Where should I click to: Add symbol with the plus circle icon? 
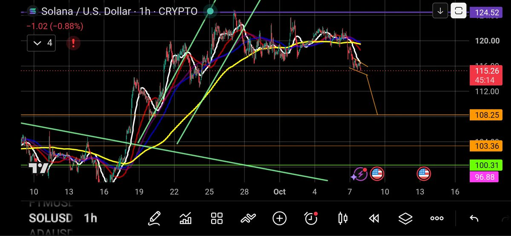click(279, 219)
